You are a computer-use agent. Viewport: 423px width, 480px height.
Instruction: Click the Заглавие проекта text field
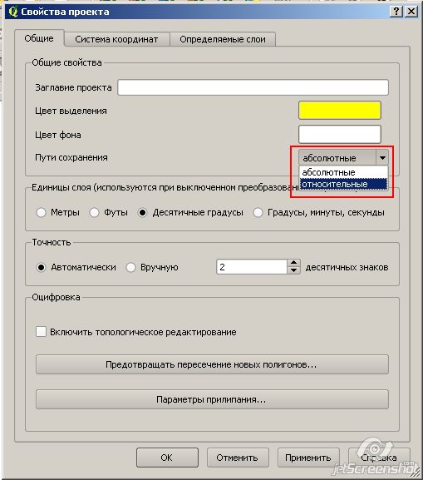253,87
